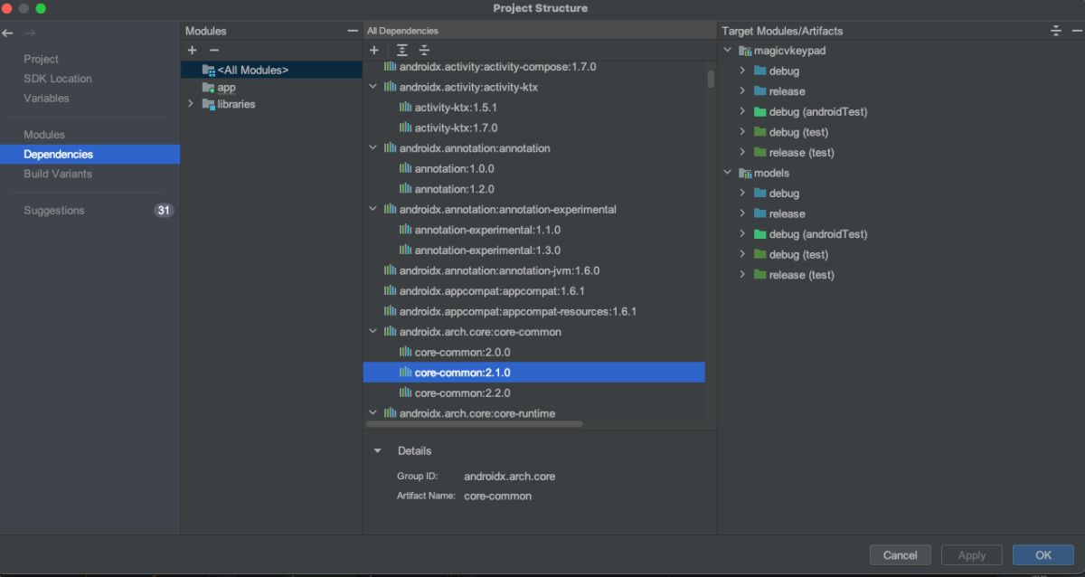Expand the libraries module tree node

coord(191,104)
